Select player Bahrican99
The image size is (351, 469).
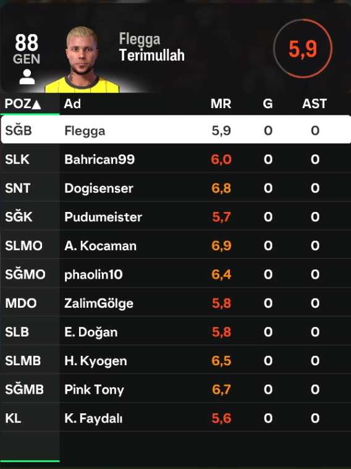tap(176, 159)
